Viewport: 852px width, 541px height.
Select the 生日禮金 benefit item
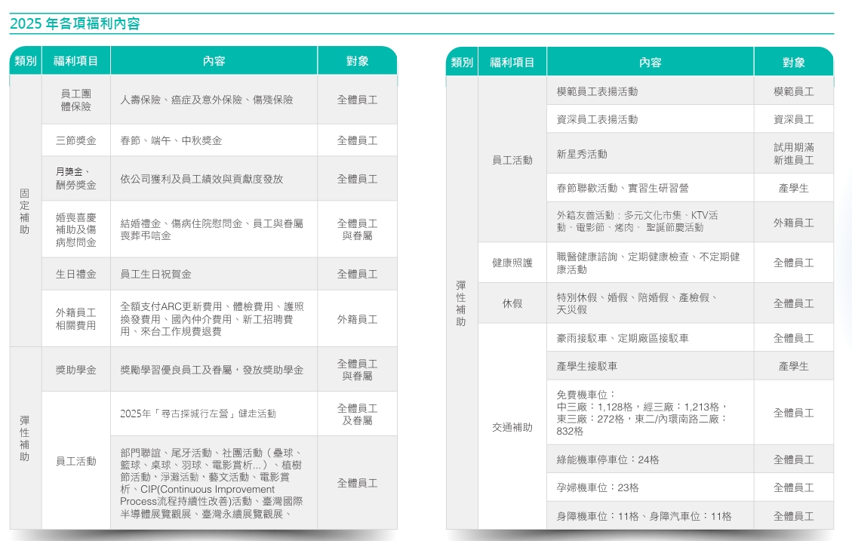coord(75,274)
